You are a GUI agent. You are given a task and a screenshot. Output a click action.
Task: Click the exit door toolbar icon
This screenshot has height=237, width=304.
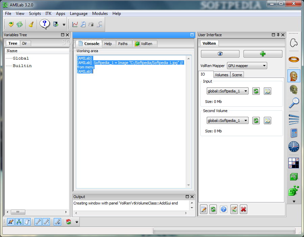[x=56, y=24]
